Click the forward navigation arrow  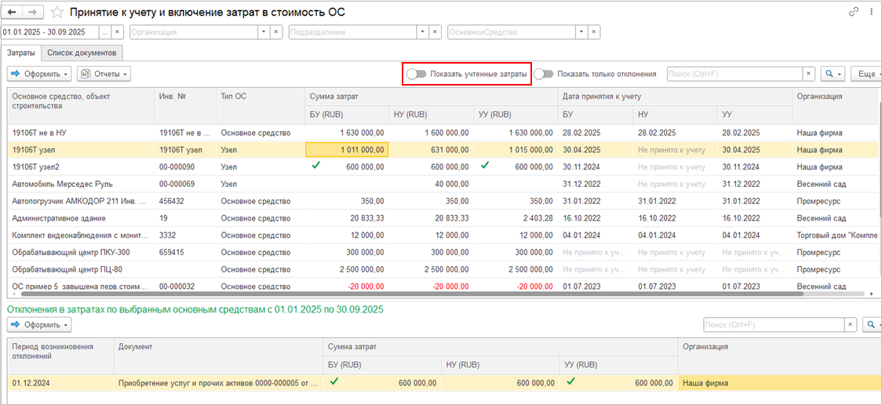tap(33, 13)
